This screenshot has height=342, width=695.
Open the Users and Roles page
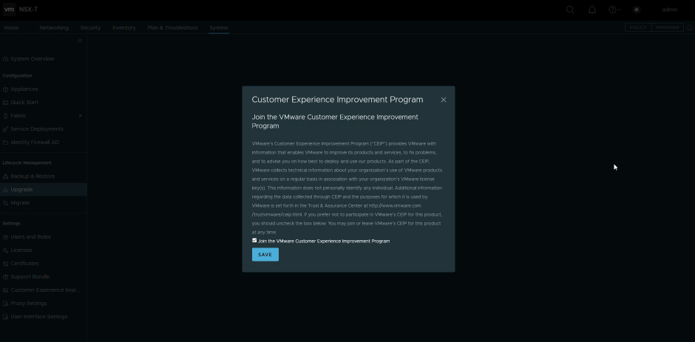pyautogui.click(x=30, y=236)
